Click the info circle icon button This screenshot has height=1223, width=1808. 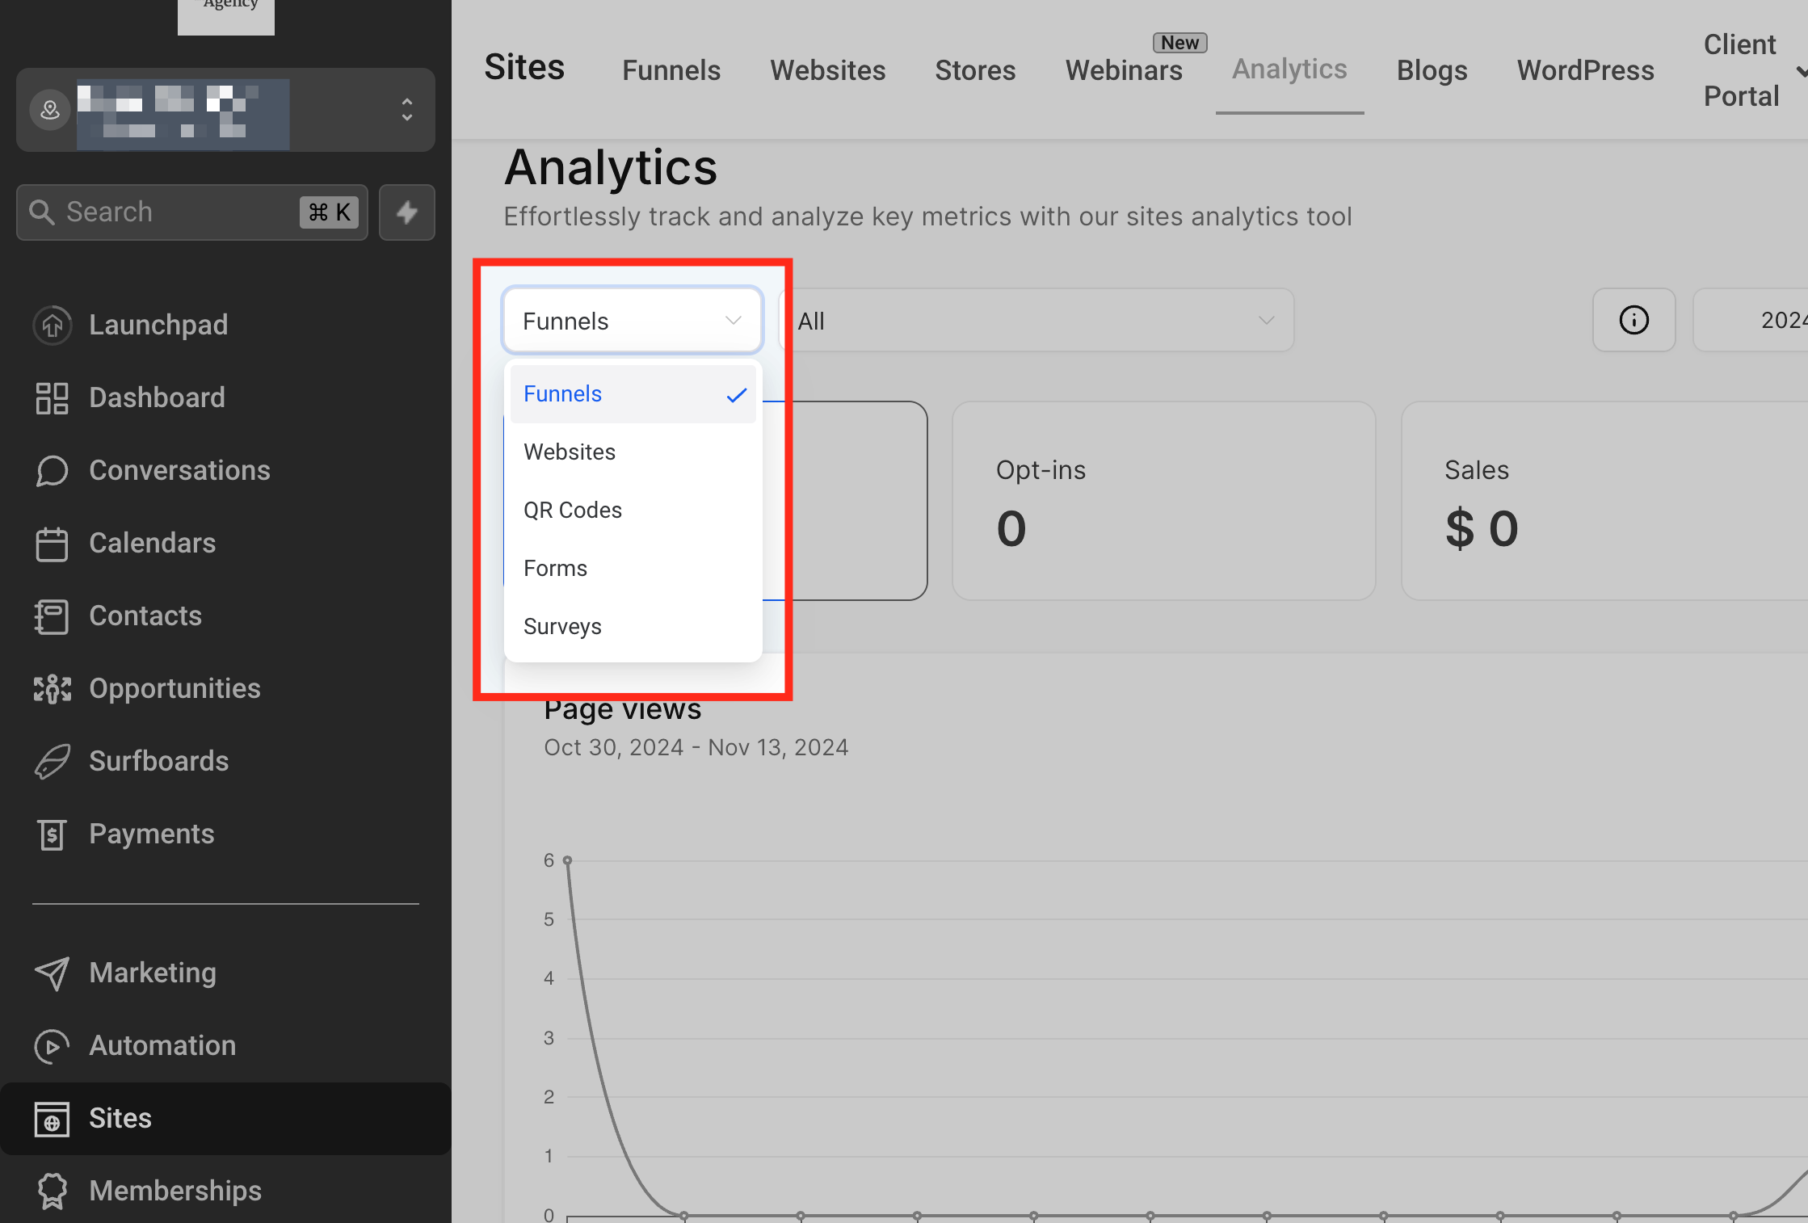[x=1634, y=320]
